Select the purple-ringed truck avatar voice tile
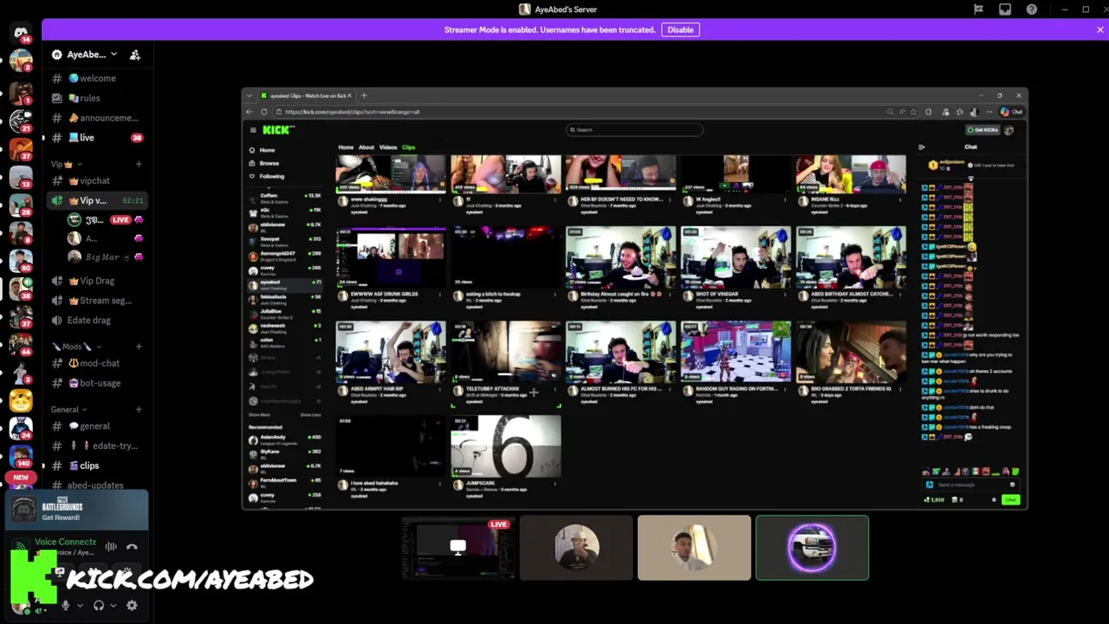Viewport: 1109px width, 624px height. pyautogui.click(x=812, y=548)
